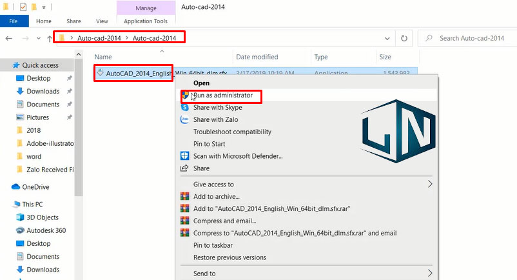
Task: Switch to the Share ribbon tab
Action: point(73,21)
